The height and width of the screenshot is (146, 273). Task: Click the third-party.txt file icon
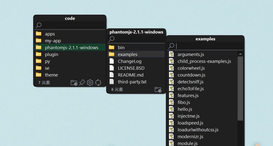[112, 82]
